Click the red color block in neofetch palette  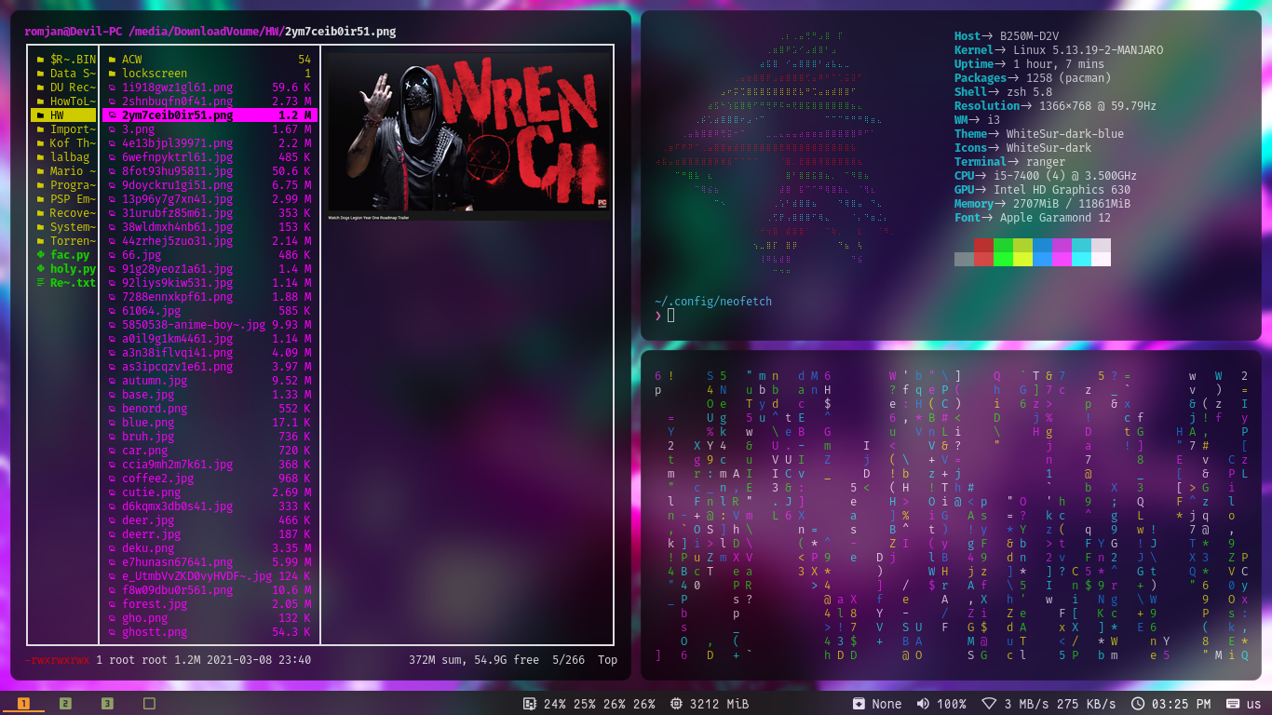[x=982, y=245]
